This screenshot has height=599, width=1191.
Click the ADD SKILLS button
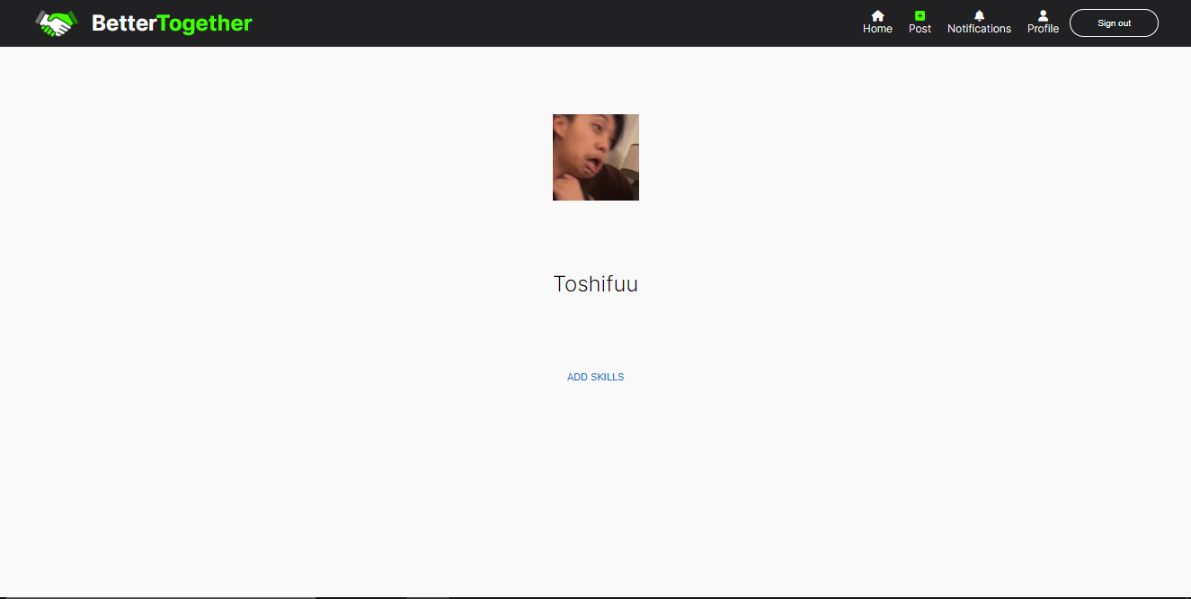click(x=595, y=377)
